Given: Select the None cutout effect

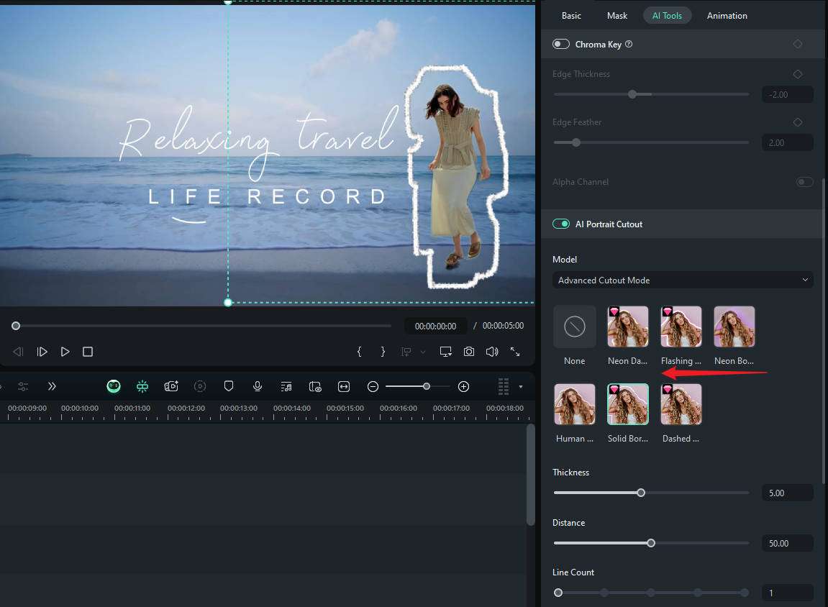Looking at the screenshot, I should [x=575, y=327].
